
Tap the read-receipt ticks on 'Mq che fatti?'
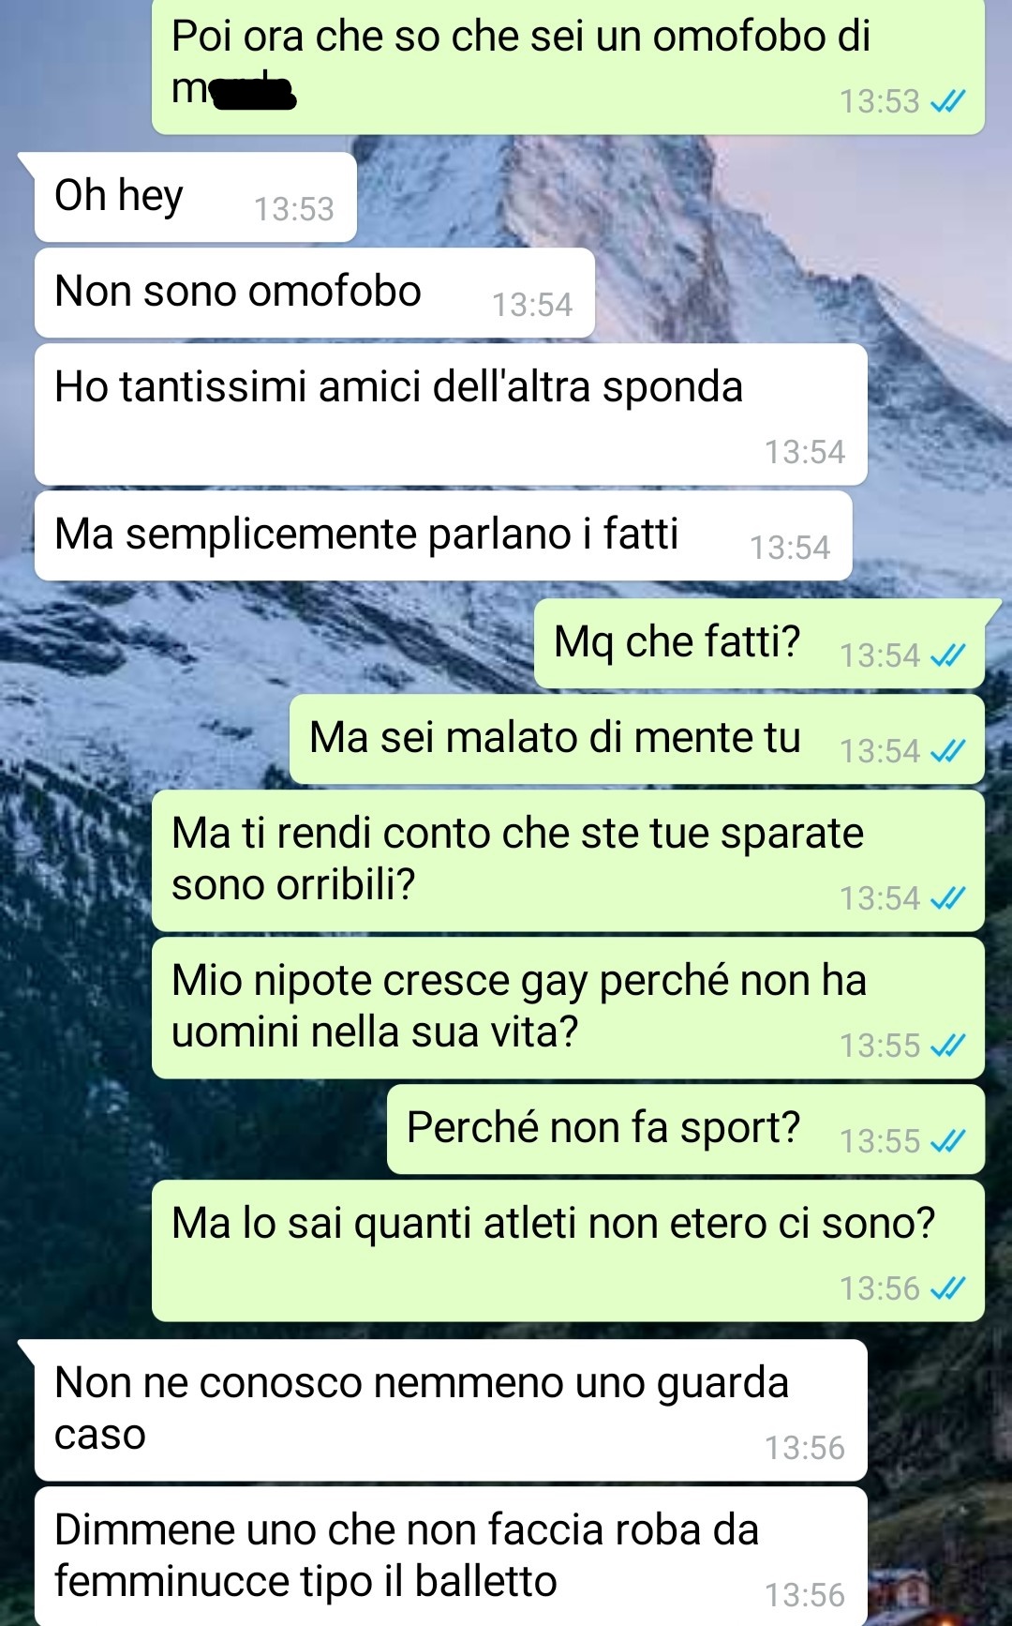(x=947, y=655)
